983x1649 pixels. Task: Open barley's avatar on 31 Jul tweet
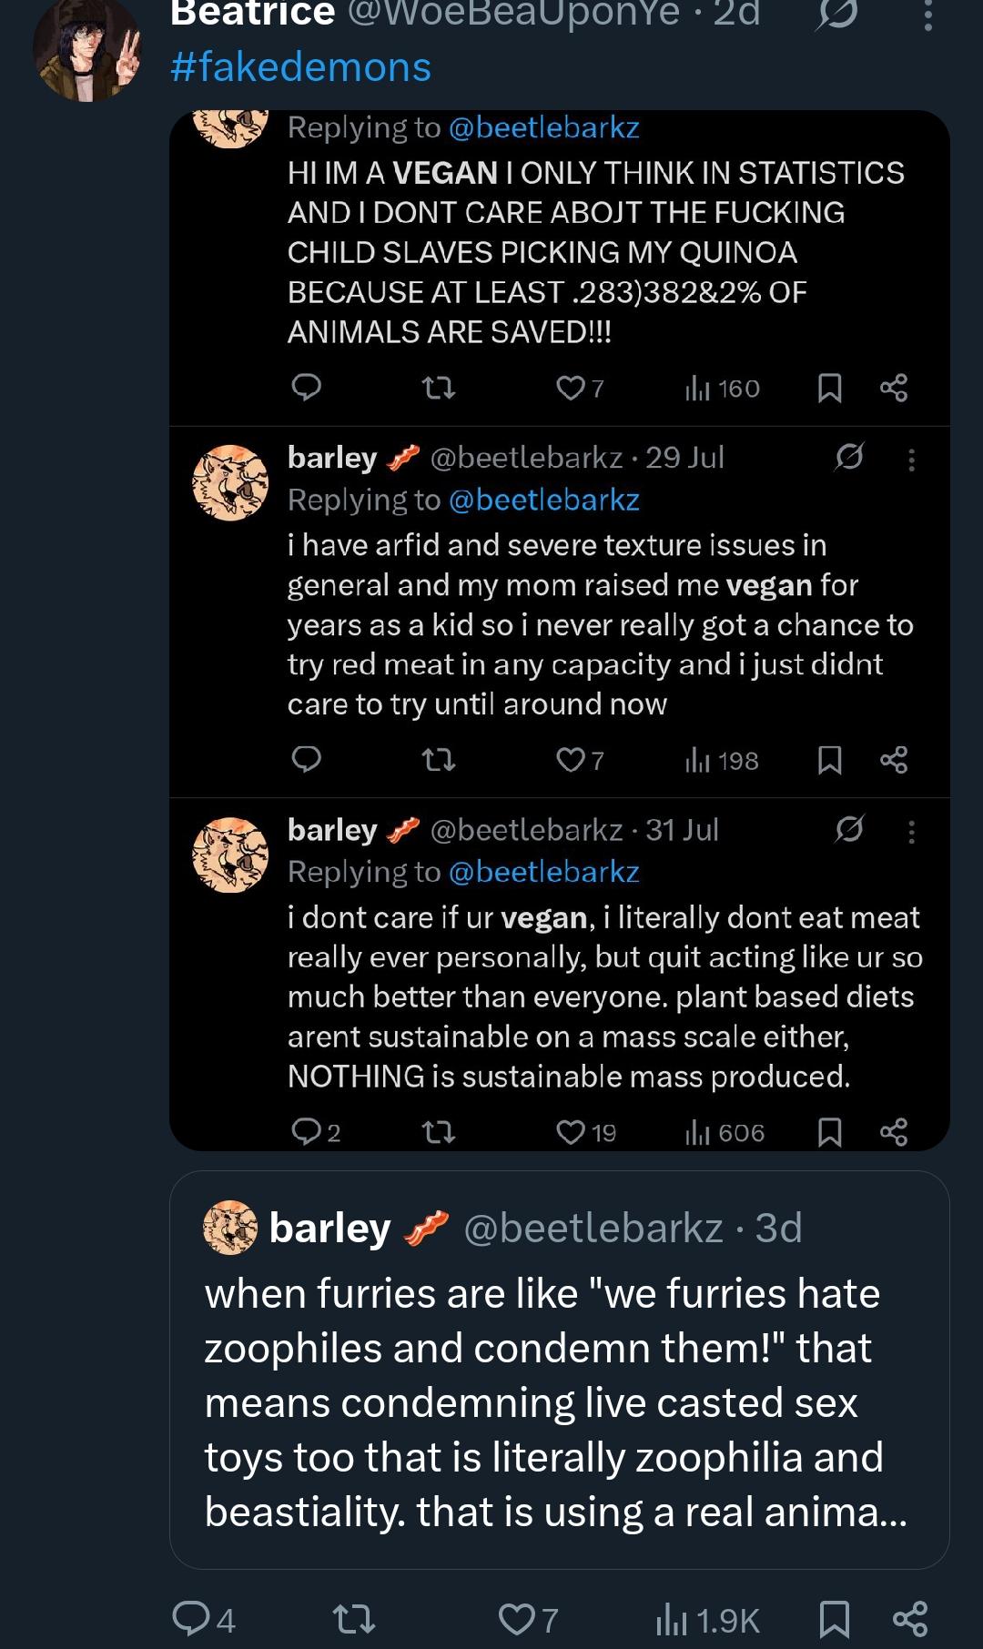[x=230, y=855]
